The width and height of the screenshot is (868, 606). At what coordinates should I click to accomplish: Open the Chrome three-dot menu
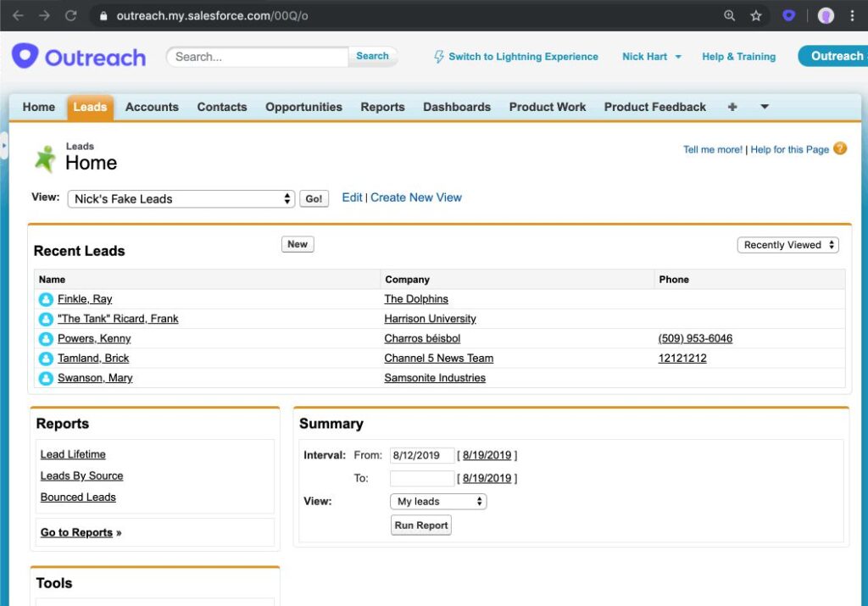[853, 15]
